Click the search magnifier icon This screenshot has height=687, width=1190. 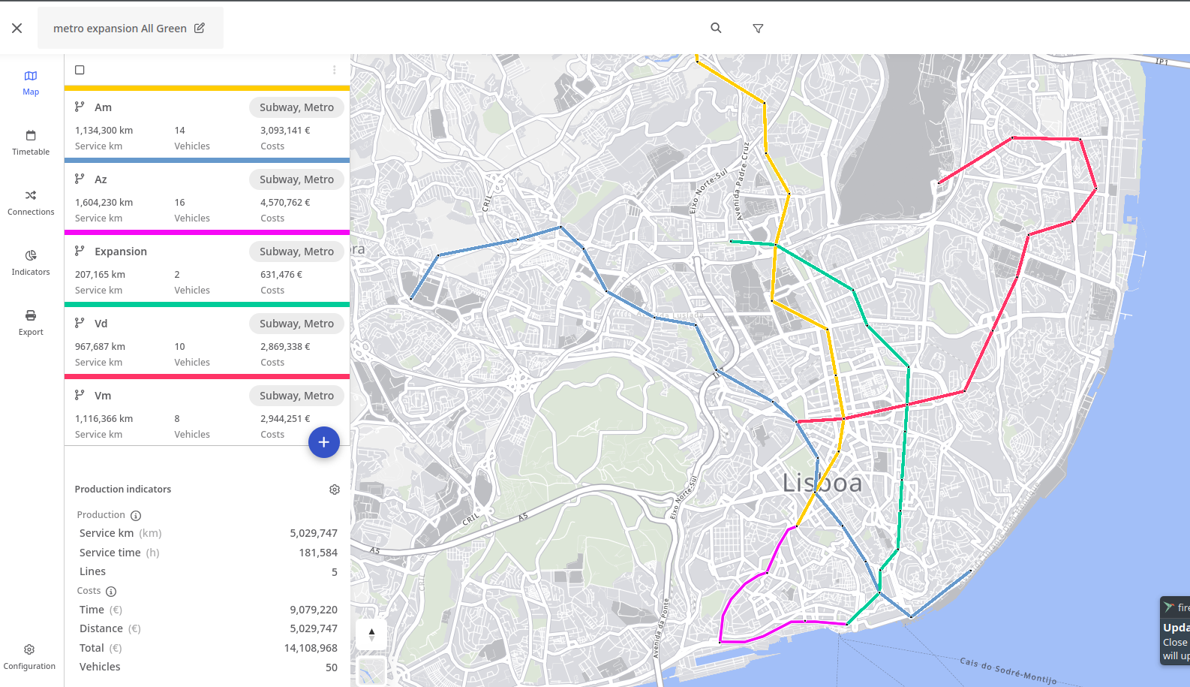716,28
